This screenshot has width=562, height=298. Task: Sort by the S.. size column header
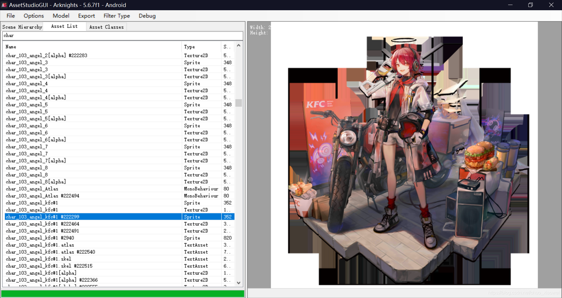coord(228,47)
